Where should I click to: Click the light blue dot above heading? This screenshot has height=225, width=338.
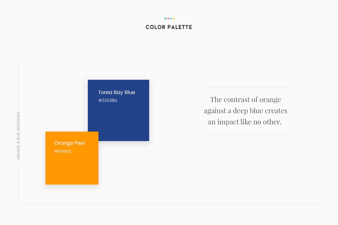pos(171,19)
